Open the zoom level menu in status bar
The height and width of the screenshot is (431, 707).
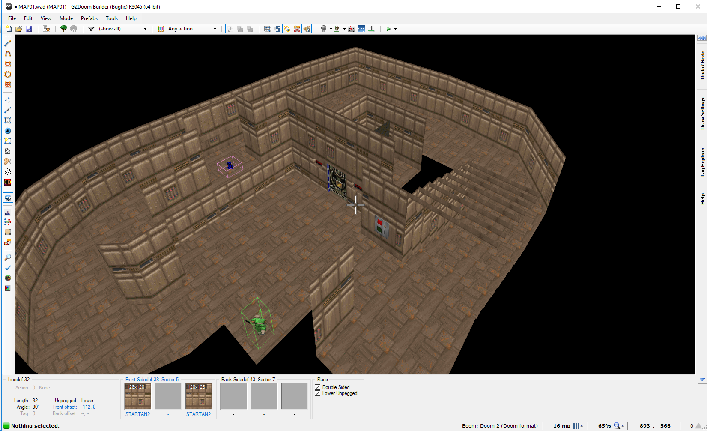pos(619,426)
